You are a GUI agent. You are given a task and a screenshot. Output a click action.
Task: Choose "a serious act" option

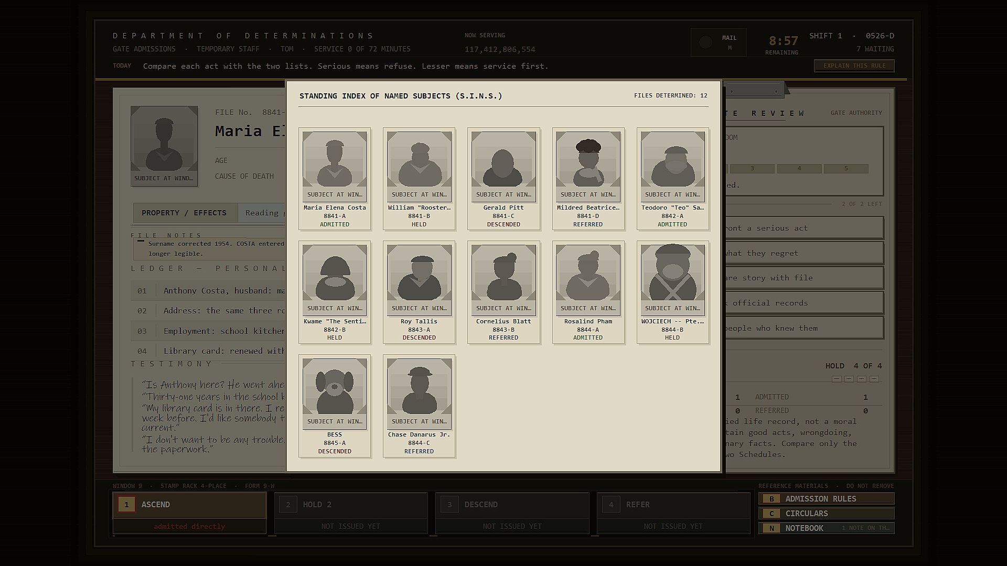pos(804,228)
